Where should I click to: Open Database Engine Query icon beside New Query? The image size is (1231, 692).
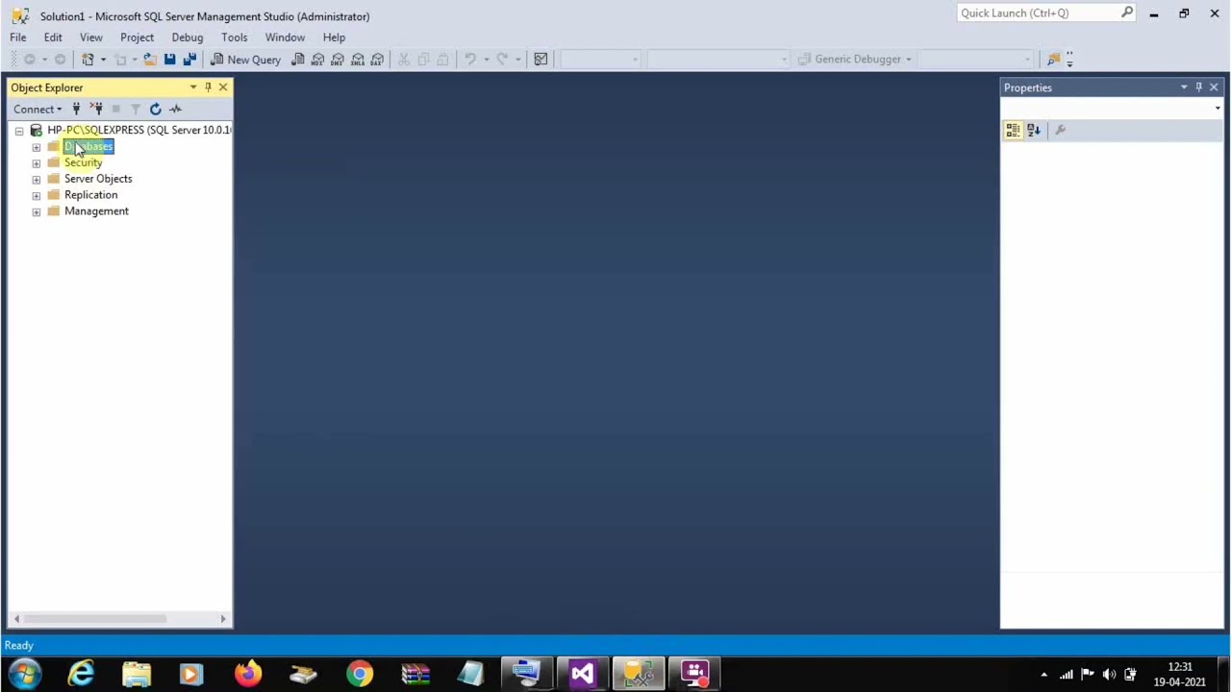(x=298, y=59)
